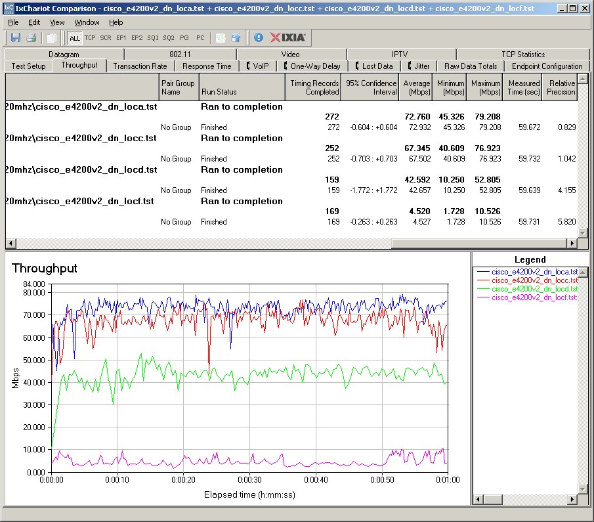Click the blue information icon

click(x=259, y=37)
